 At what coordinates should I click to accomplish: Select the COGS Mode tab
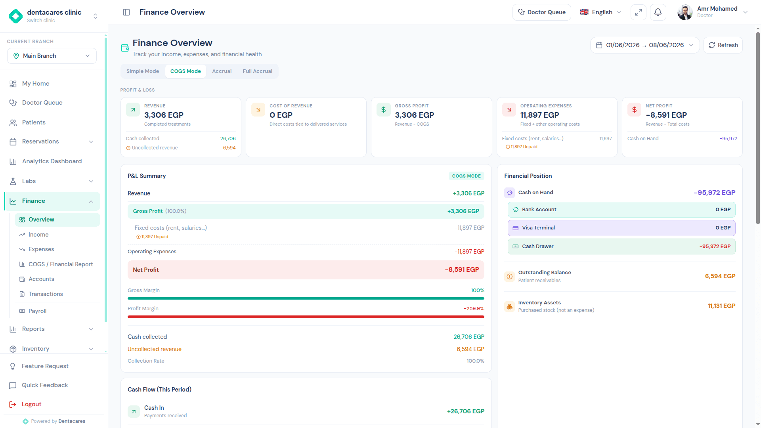tap(185, 71)
